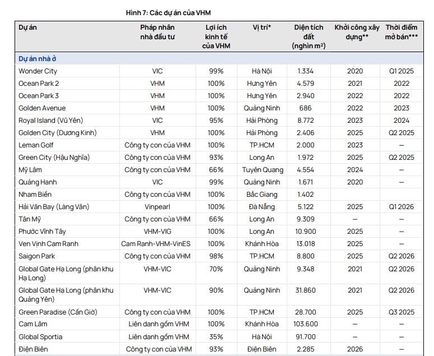
Task: Click the '70%' economic interest value
Action: 216,269
